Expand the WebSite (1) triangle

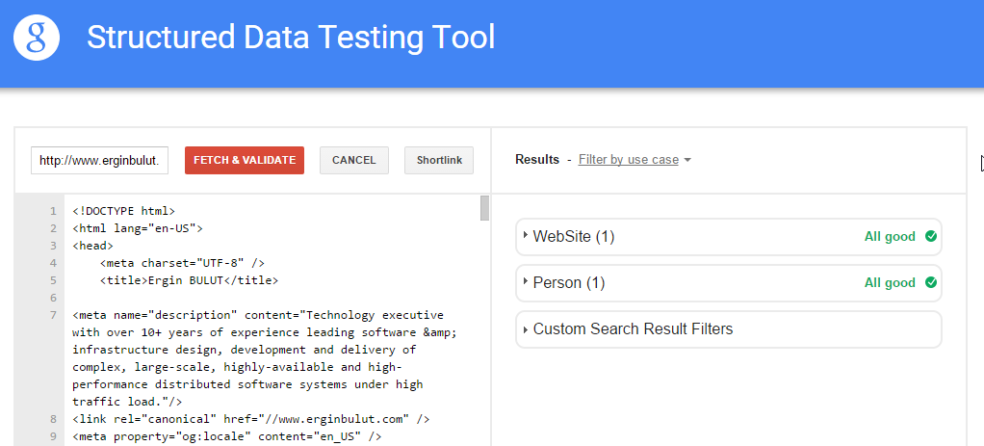(526, 235)
